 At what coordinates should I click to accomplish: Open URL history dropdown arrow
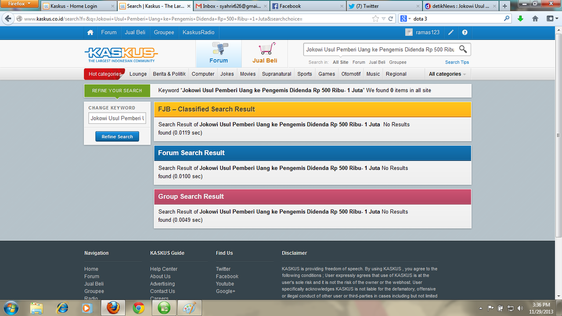click(x=383, y=19)
